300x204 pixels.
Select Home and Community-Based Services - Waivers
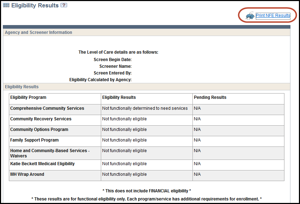tap(50, 153)
